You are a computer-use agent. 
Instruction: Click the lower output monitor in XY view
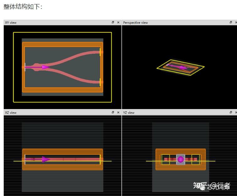tap(100, 82)
